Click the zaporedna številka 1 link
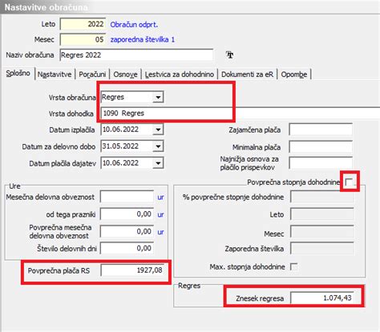This screenshot has height=332, width=380. tap(143, 40)
